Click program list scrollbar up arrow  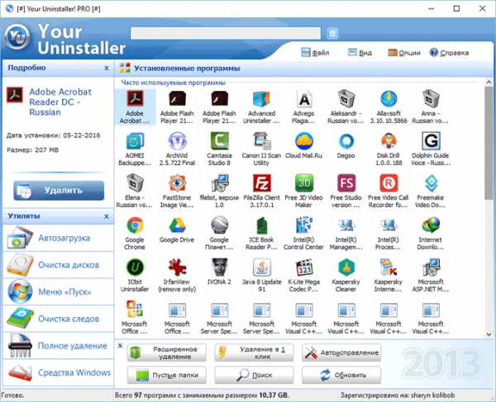click(489, 82)
